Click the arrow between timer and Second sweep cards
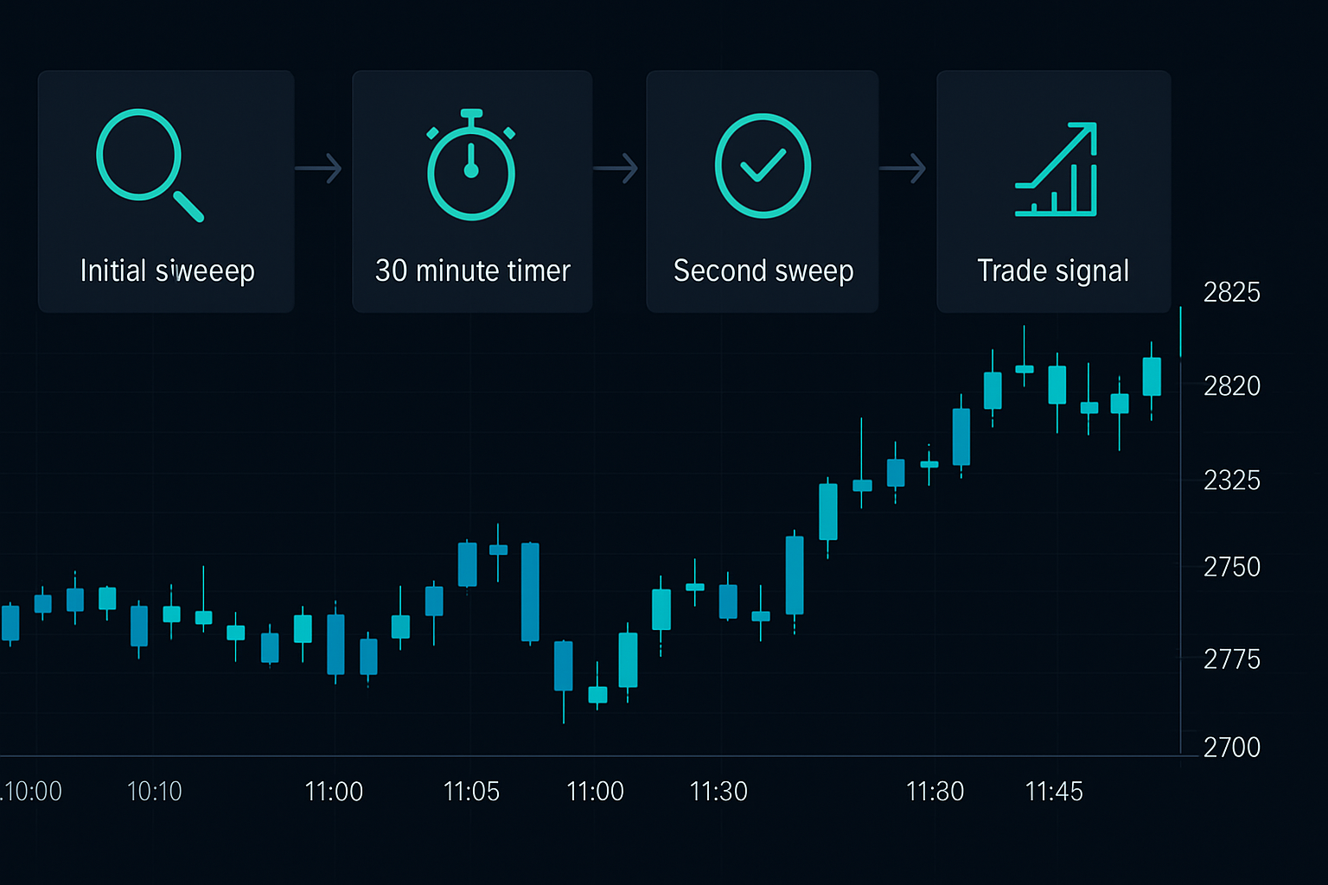This screenshot has height=885, width=1328. click(616, 168)
